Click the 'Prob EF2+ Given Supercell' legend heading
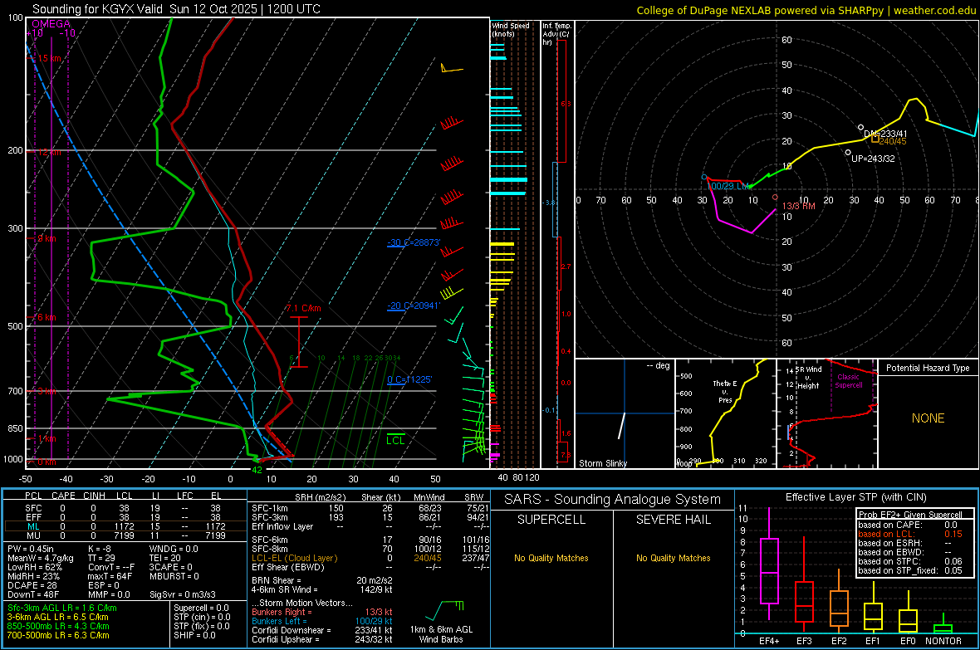 click(910, 515)
